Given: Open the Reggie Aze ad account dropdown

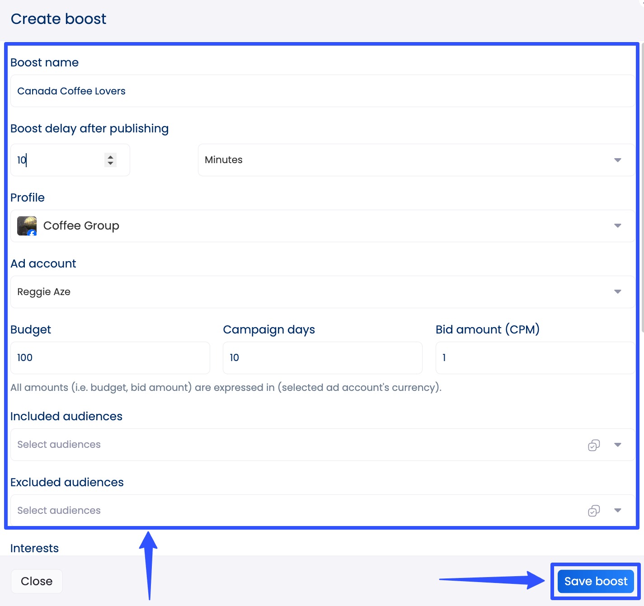Looking at the screenshot, I should pyautogui.click(x=617, y=291).
